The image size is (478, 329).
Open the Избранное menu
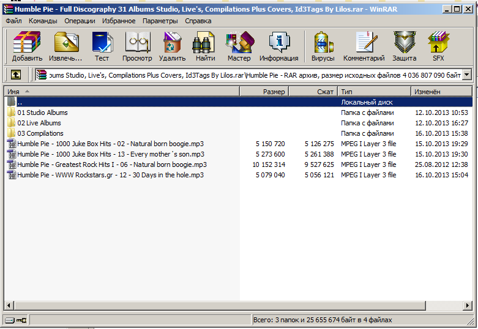[x=119, y=21]
